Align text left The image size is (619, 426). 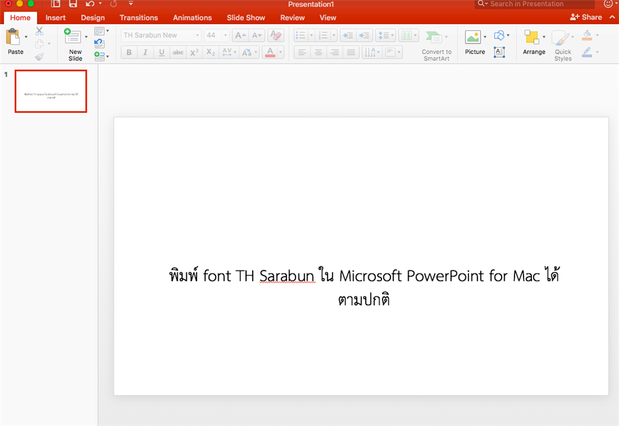click(302, 52)
